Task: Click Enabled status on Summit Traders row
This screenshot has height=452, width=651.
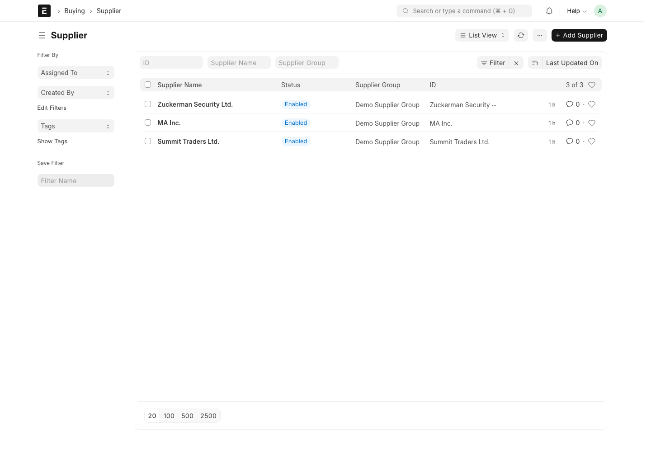Action: pyautogui.click(x=296, y=141)
